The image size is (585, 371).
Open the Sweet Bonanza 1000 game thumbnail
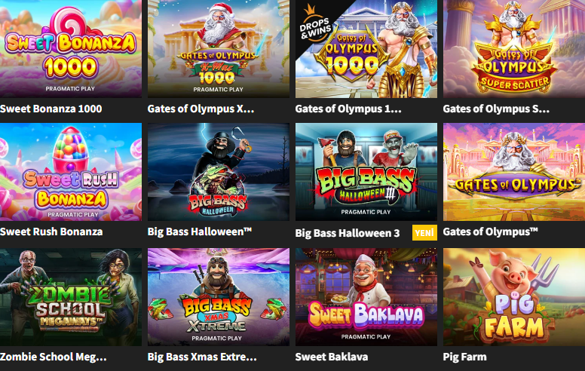[x=71, y=48]
